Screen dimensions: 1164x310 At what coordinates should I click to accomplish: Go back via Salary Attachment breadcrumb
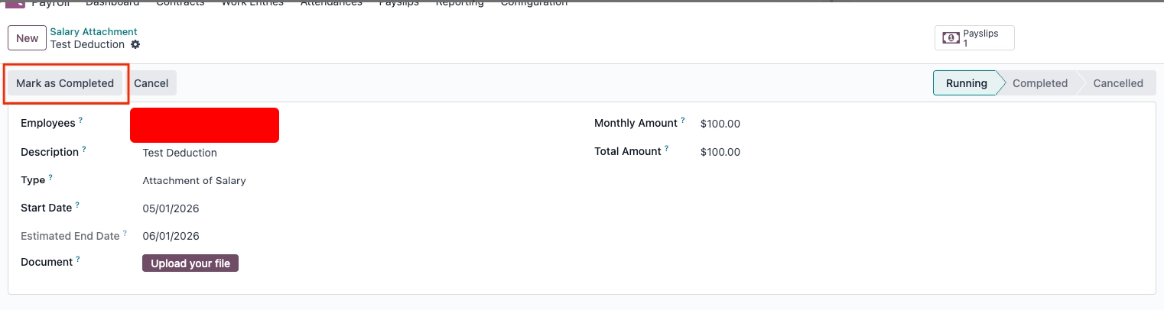(93, 32)
